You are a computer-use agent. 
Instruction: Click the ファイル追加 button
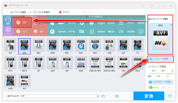[x=18, y=12]
